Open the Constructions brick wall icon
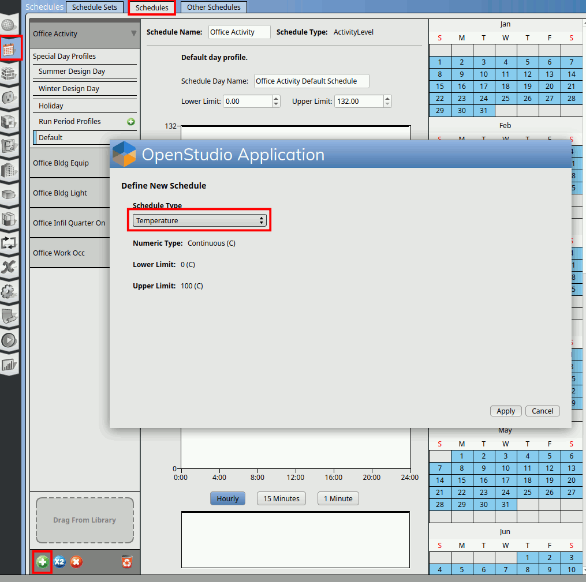The image size is (586, 582). [x=8, y=73]
